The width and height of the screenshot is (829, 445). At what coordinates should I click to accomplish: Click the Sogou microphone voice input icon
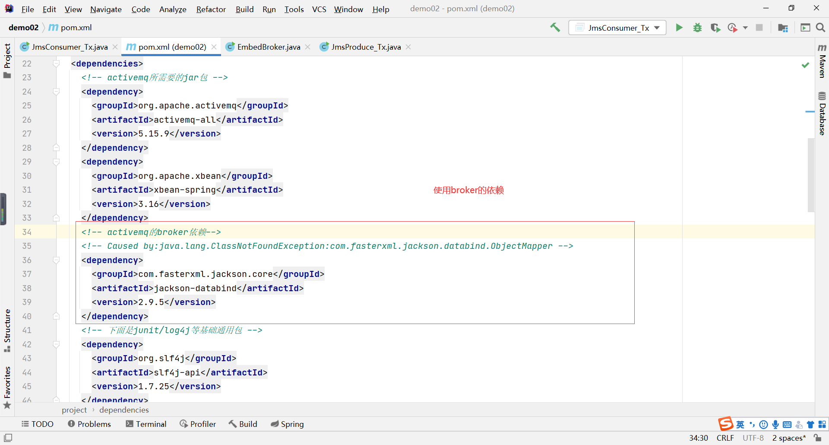point(775,424)
